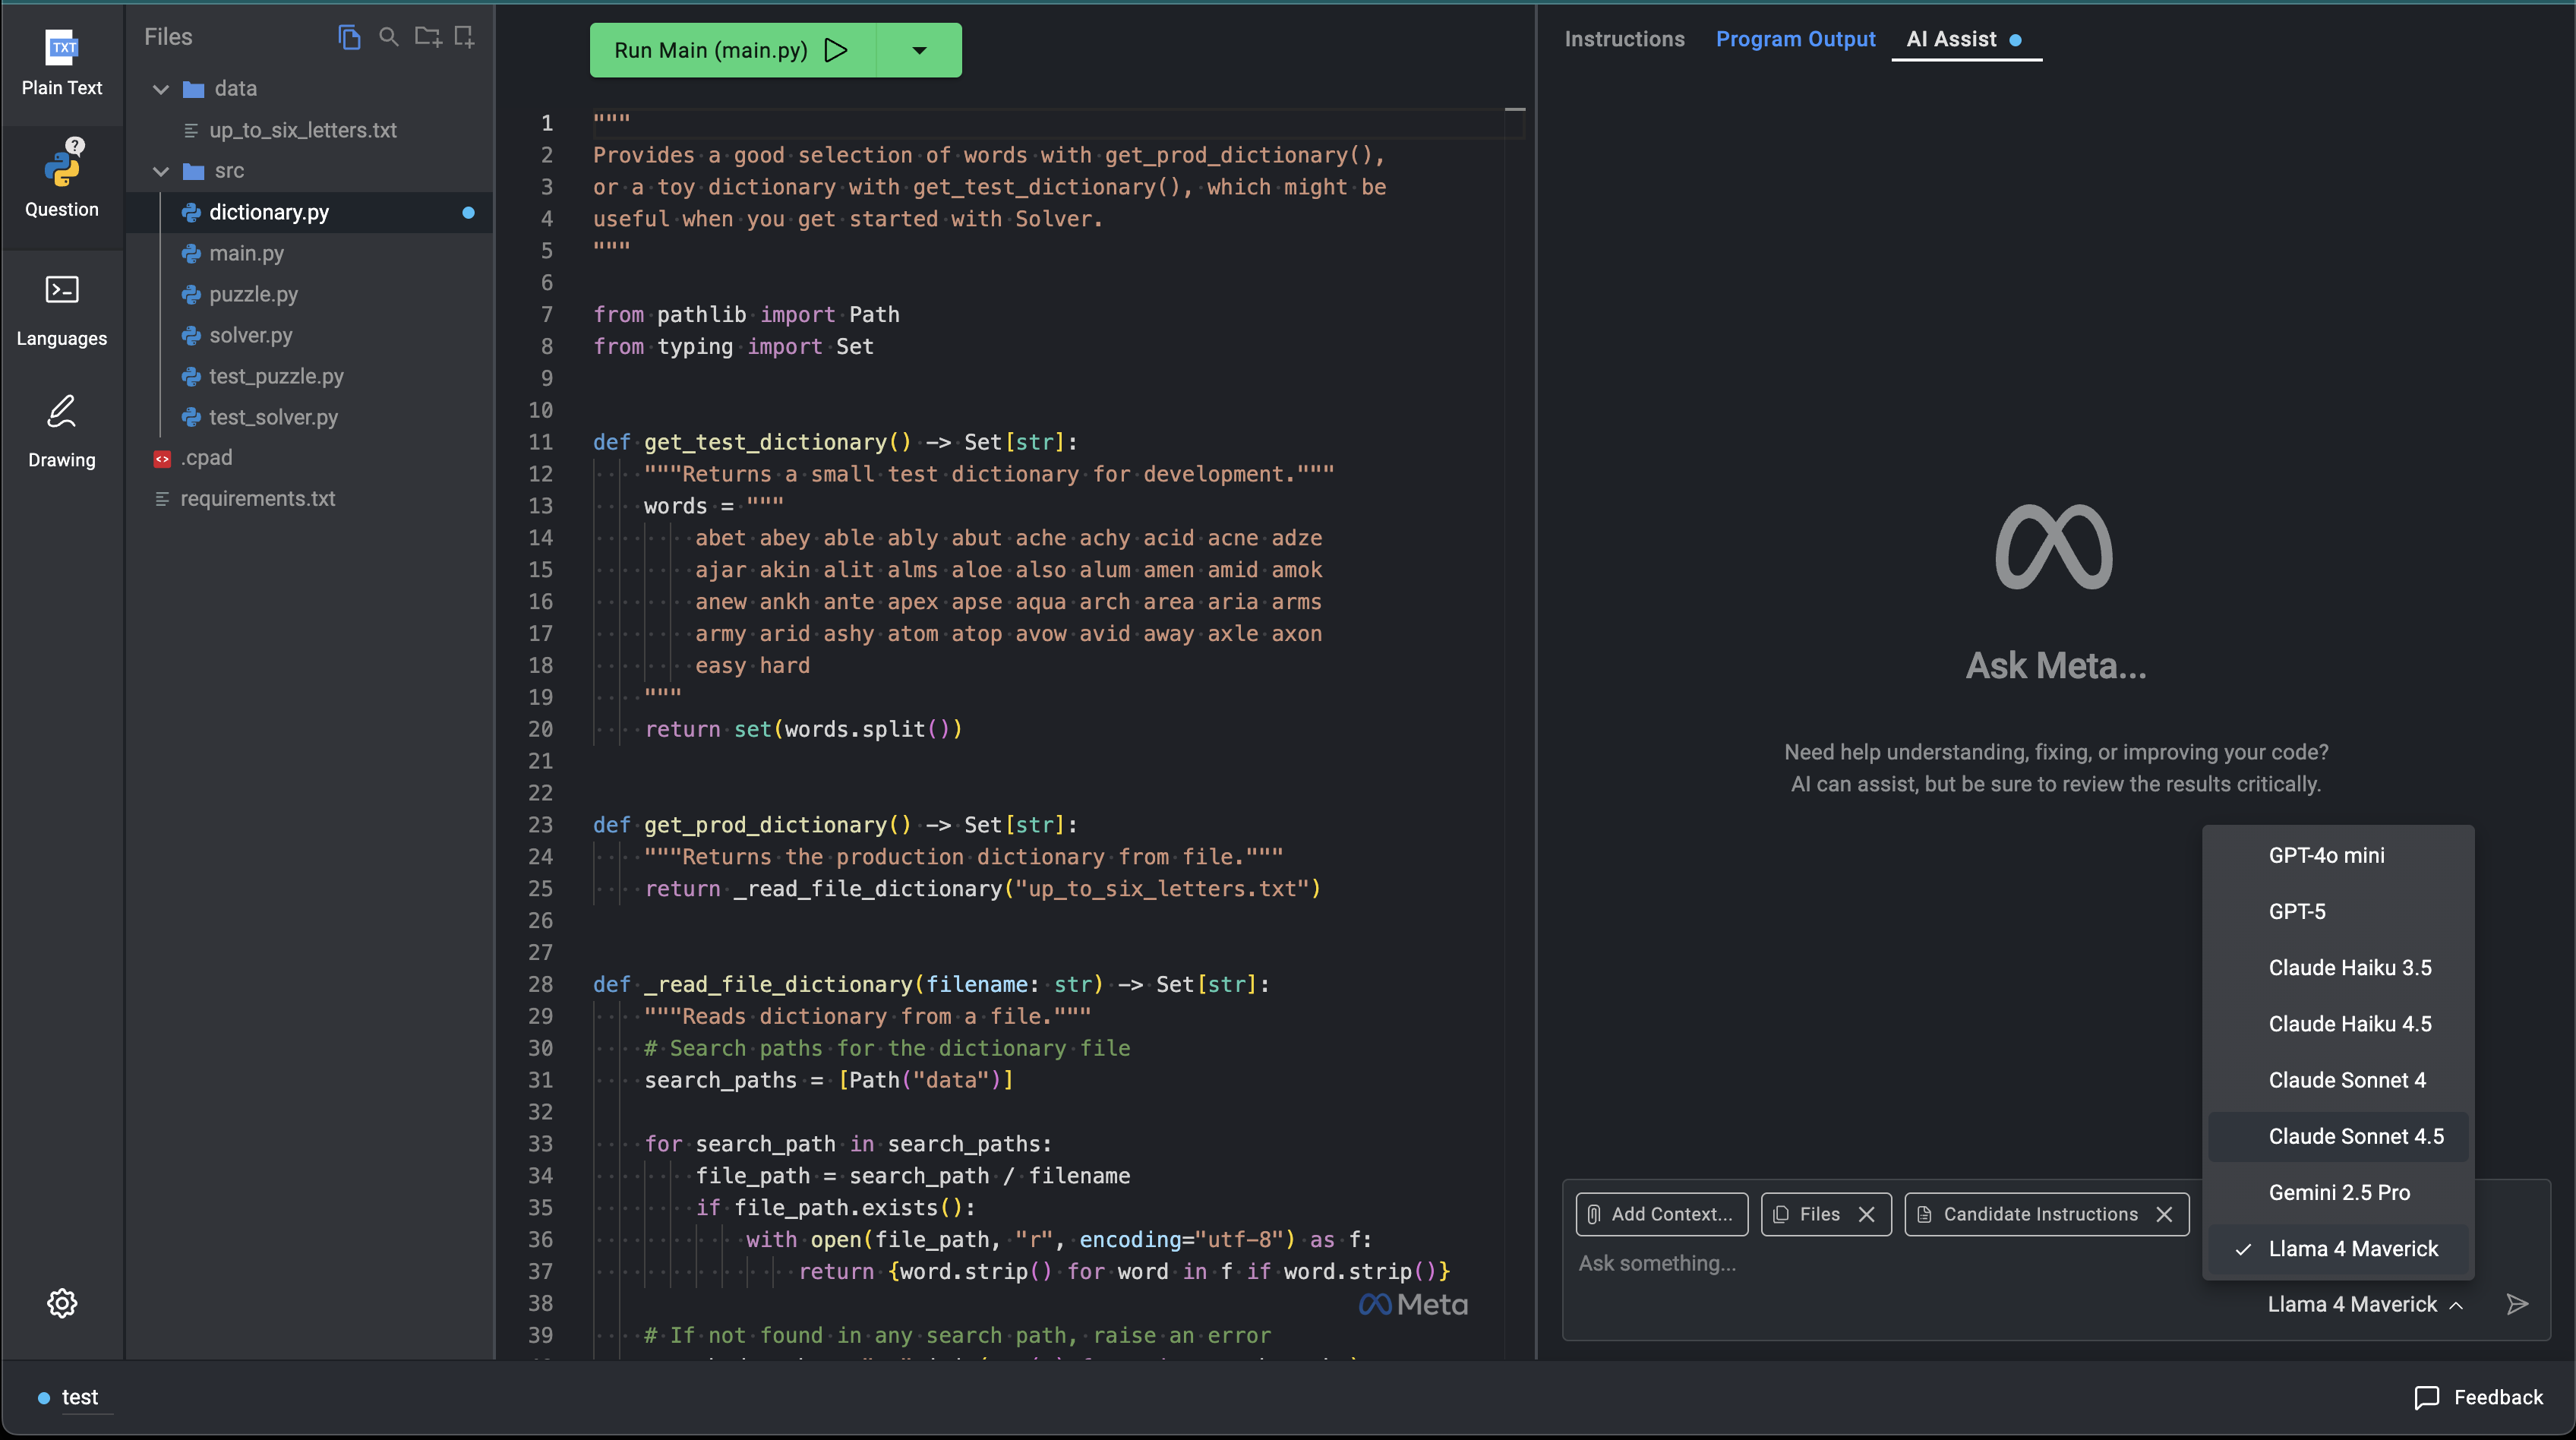Open the Plain Text sidebar item
Viewport: 2576px width, 1440px height.
tap(62, 63)
